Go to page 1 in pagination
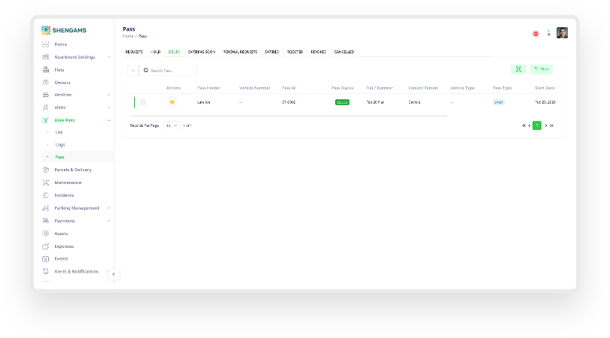The width and height of the screenshot is (610, 338). 537,125
